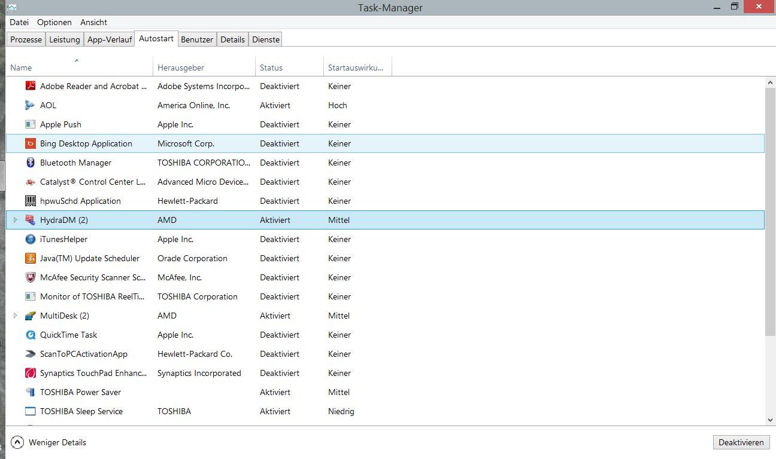Click the Bing Desktop Application icon
This screenshot has width=776, height=459.
click(31, 143)
